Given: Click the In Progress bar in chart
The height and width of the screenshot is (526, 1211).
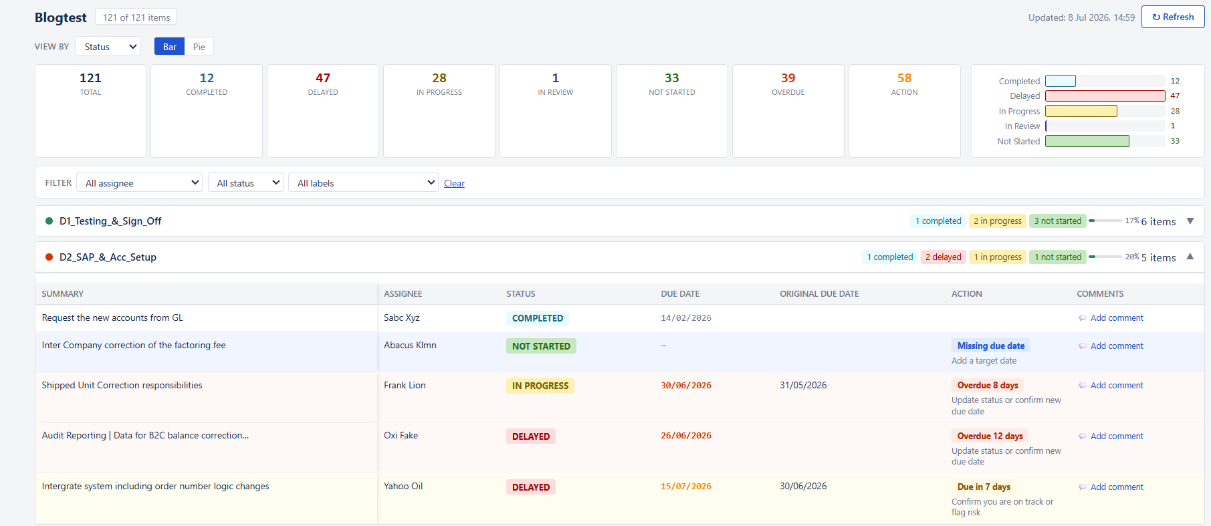Looking at the screenshot, I should click(x=1081, y=111).
